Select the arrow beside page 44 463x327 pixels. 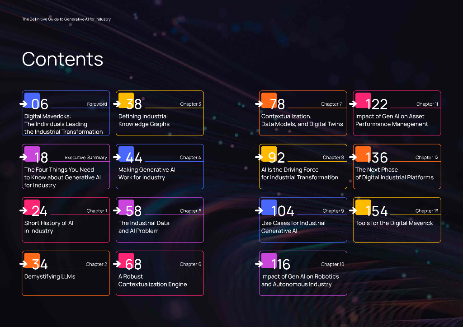coord(117,157)
